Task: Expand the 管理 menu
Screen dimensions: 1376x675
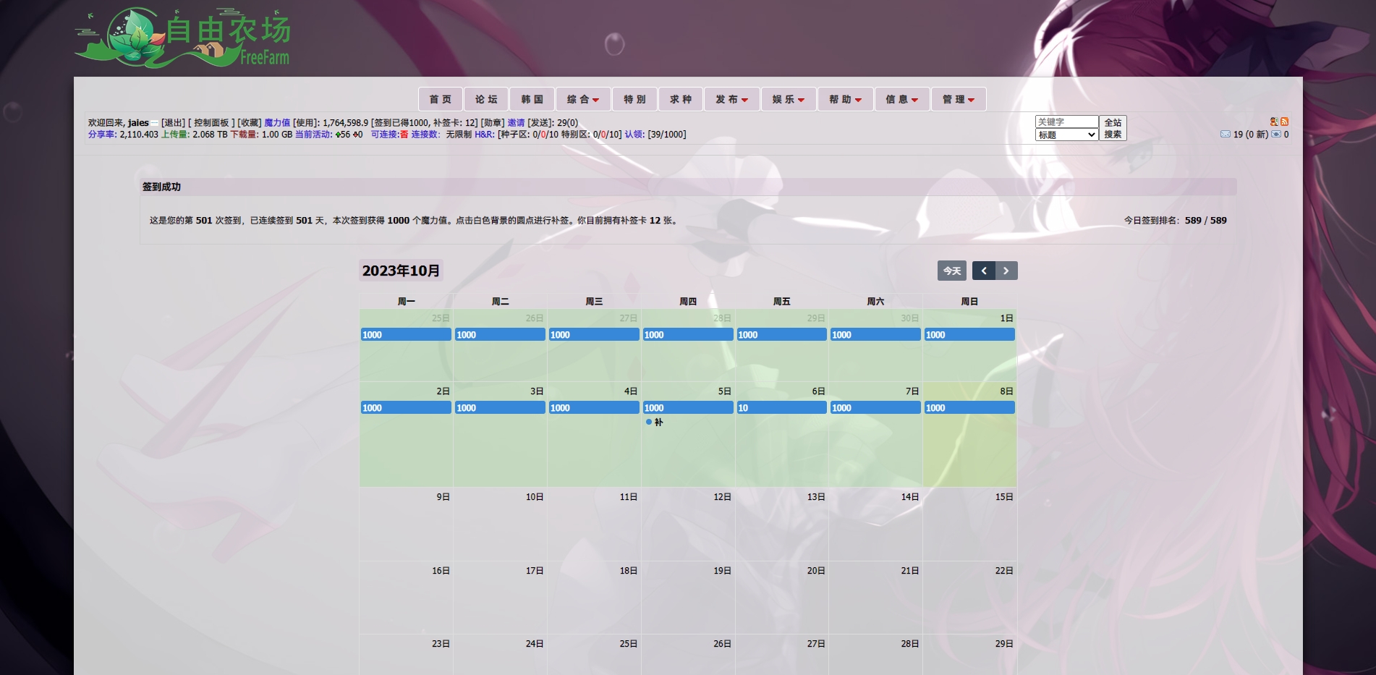Action: tap(958, 99)
